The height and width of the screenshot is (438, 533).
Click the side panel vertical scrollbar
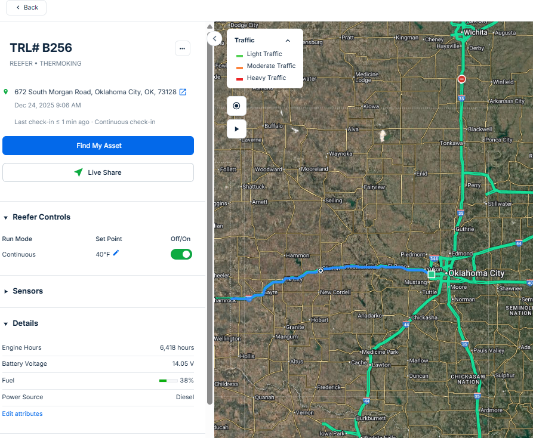(209, 215)
